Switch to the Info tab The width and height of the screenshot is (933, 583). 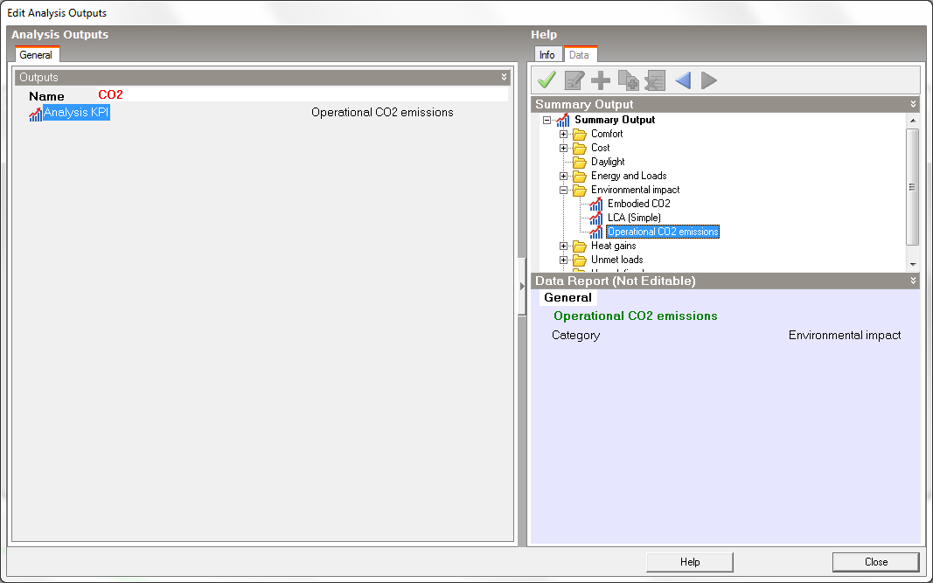[547, 55]
